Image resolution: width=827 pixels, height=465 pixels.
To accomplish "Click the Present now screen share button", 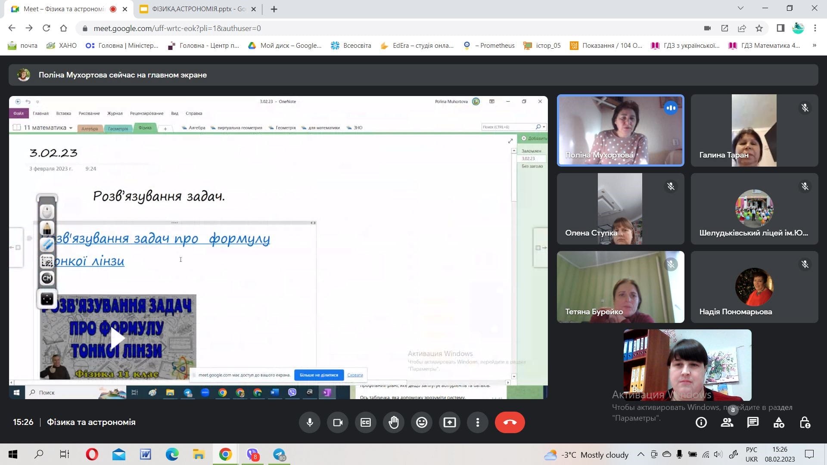I will click(450, 422).
